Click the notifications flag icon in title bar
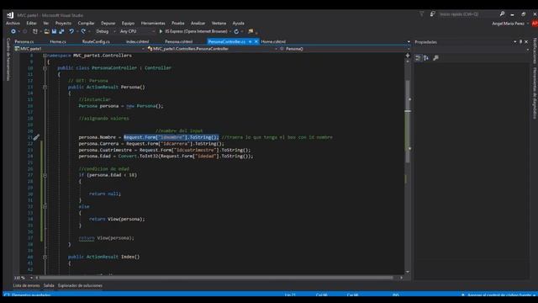 coord(421,14)
